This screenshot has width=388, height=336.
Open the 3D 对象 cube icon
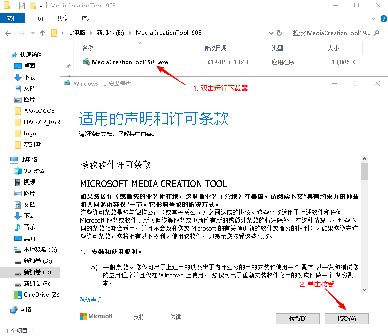tap(18, 171)
